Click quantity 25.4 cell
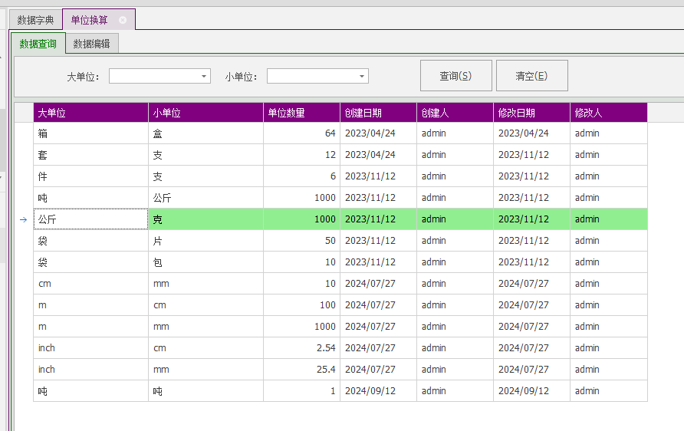Viewport: 684px width, 431px height. tap(302, 370)
